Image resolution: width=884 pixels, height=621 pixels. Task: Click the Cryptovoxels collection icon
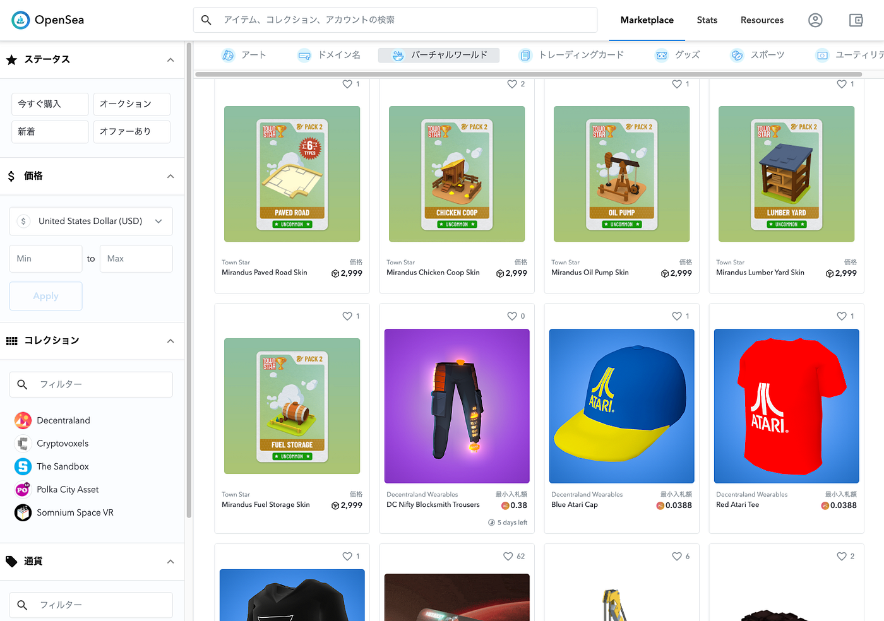tap(23, 444)
